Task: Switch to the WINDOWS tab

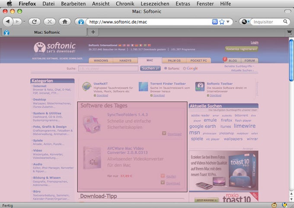Action: (x=101, y=60)
